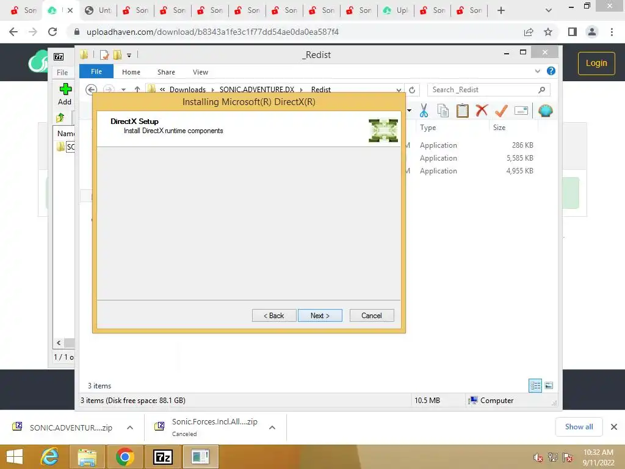Click the red Delete X icon
This screenshot has width=625, height=469.
(x=482, y=110)
